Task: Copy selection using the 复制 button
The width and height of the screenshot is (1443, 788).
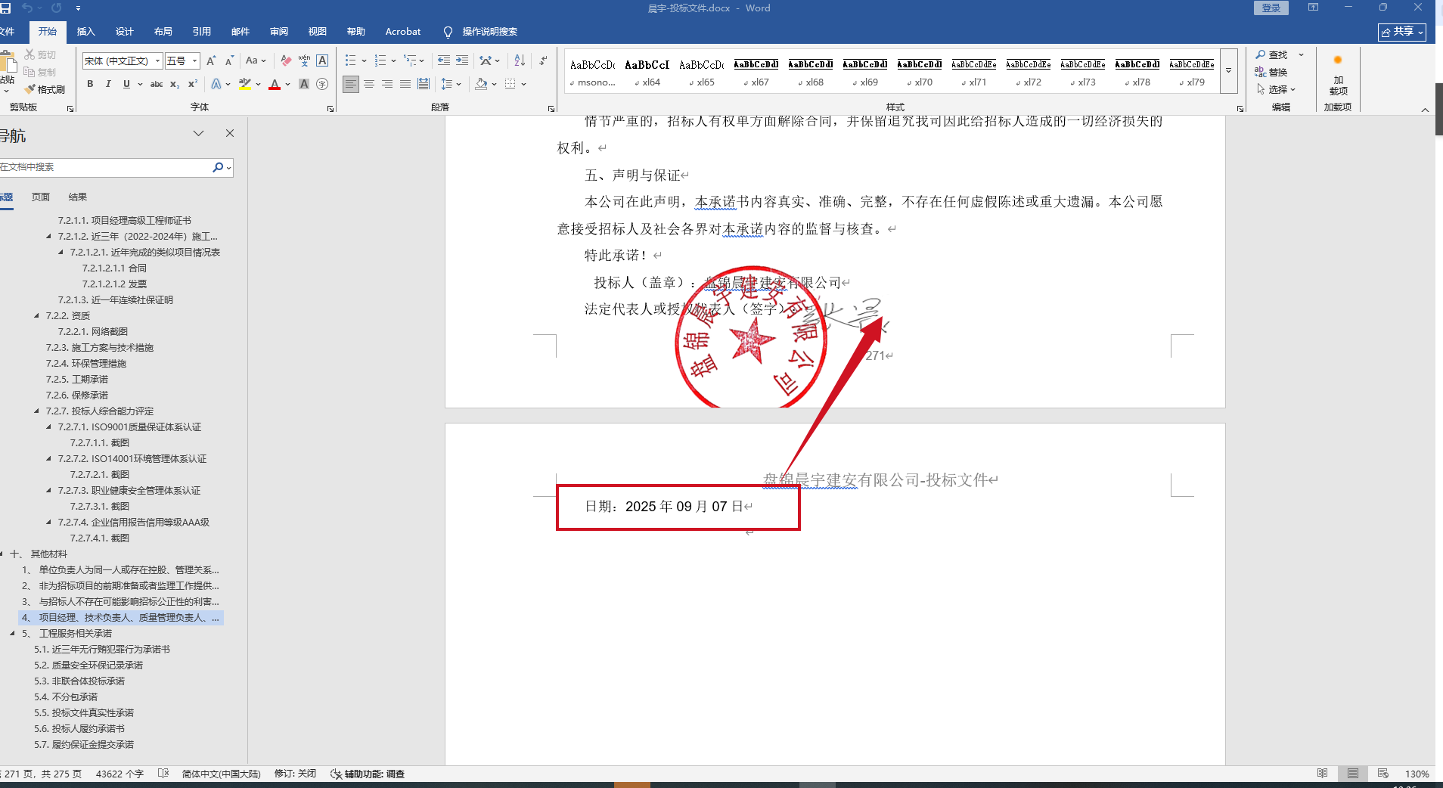Action: pyautogui.click(x=40, y=72)
